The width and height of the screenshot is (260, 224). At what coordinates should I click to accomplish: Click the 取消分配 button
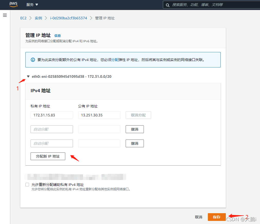pyautogui.click(x=138, y=115)
